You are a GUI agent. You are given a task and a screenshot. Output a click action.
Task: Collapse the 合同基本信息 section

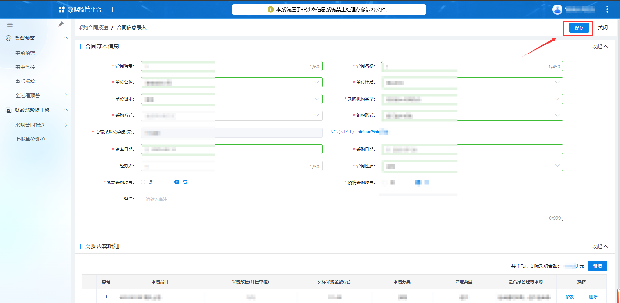[600, 46]
